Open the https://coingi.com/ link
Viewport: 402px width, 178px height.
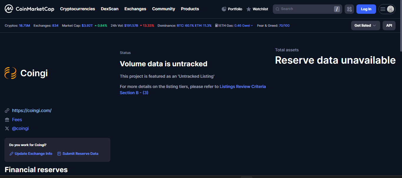pyautogui.click(x=32, y=111)
